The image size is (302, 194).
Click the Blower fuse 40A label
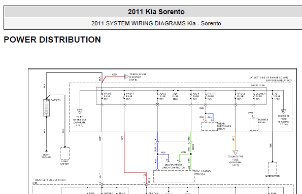click(260, 96)
